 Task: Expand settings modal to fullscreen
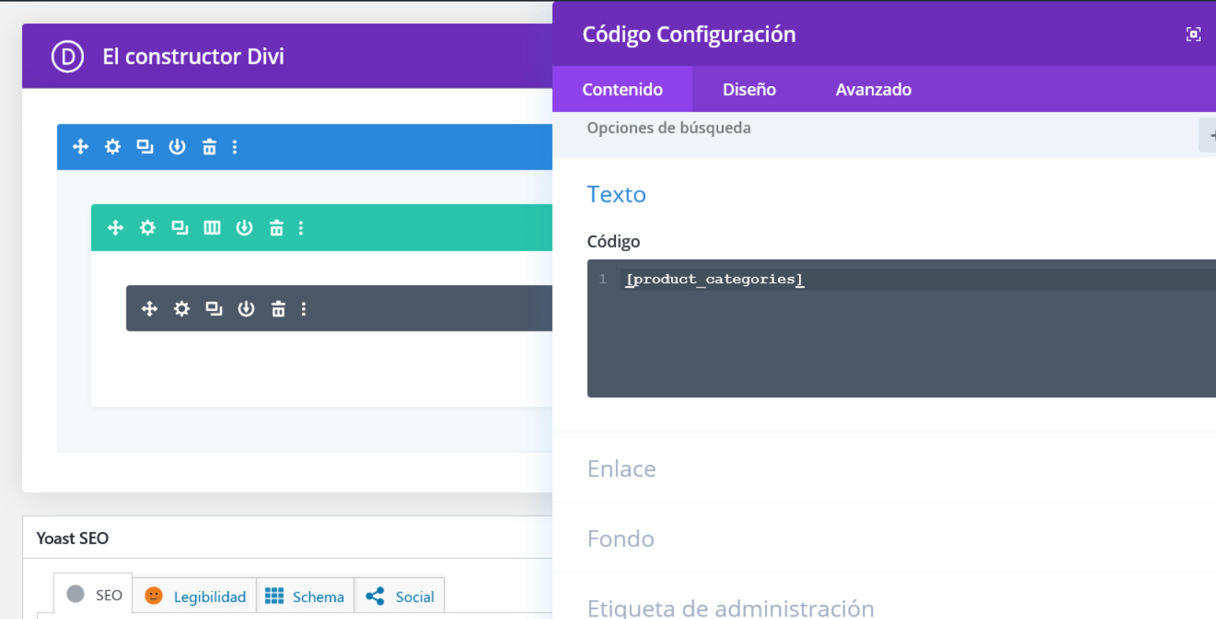click(1193, 34)
